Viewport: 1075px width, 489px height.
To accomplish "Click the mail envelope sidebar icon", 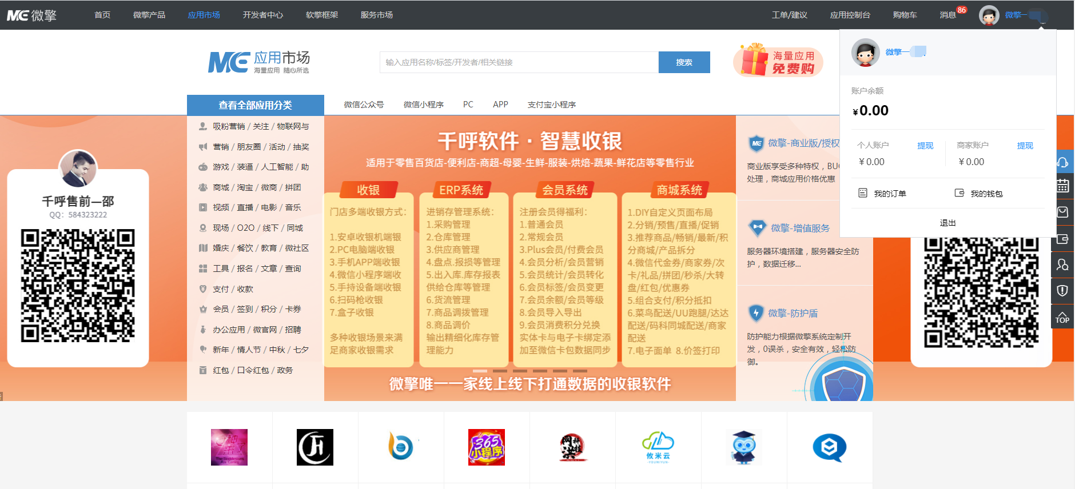I will pos(1062,212).
